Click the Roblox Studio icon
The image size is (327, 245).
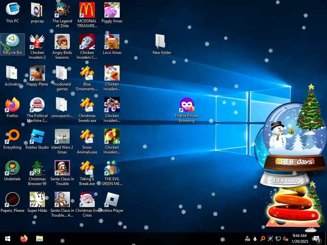(37, 139)
